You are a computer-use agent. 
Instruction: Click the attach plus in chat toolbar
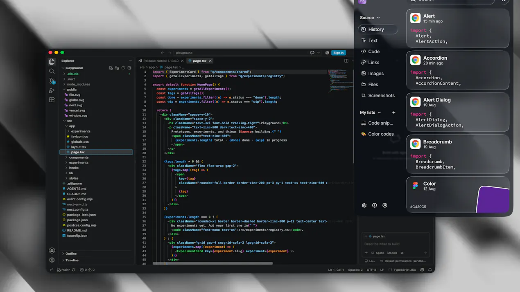[x=366, y=253]
